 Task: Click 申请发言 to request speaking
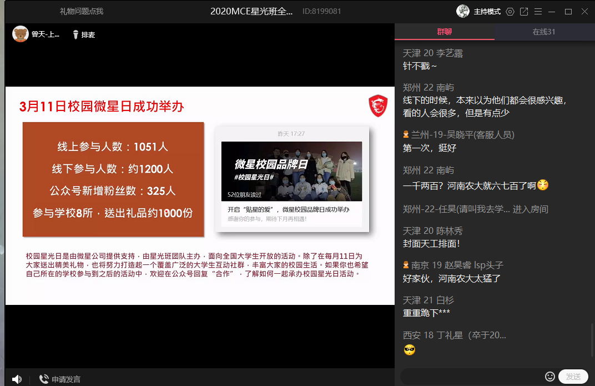[66, 379]
